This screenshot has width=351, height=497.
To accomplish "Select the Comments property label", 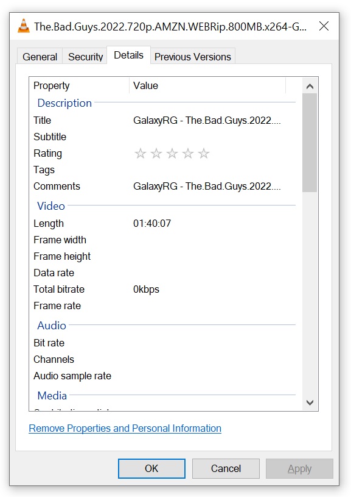I will coord(57,187).
